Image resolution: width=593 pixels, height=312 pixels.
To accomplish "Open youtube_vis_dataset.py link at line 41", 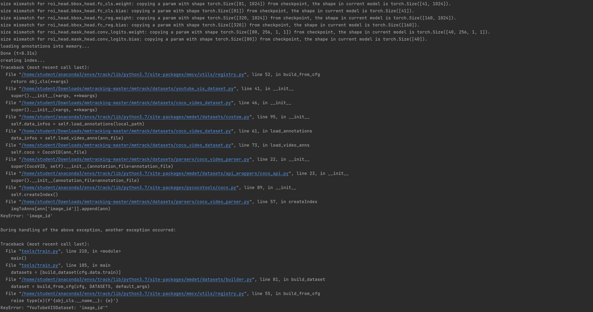I will tap(127, 89).
